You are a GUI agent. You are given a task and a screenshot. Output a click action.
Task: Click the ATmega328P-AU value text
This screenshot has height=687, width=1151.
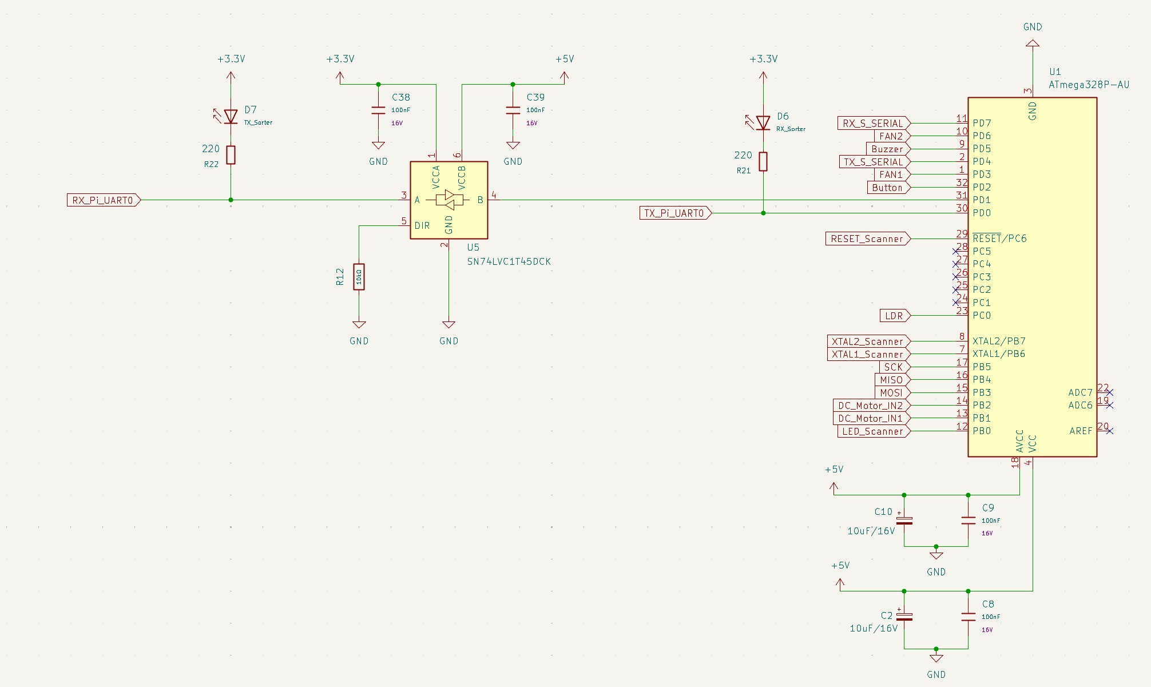(x=1089, y=85)
